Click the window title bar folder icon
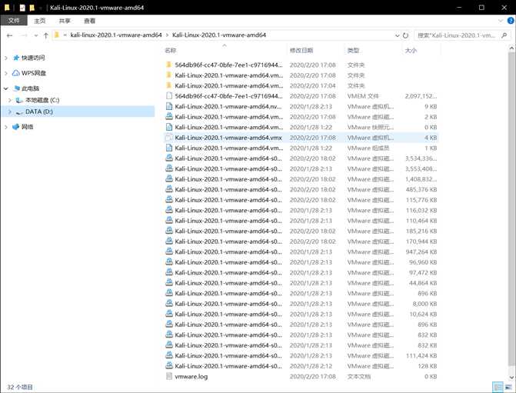Image resolution: width=516 pixels, height=393 pixels. pyautogui.click(x=7, y=7)
